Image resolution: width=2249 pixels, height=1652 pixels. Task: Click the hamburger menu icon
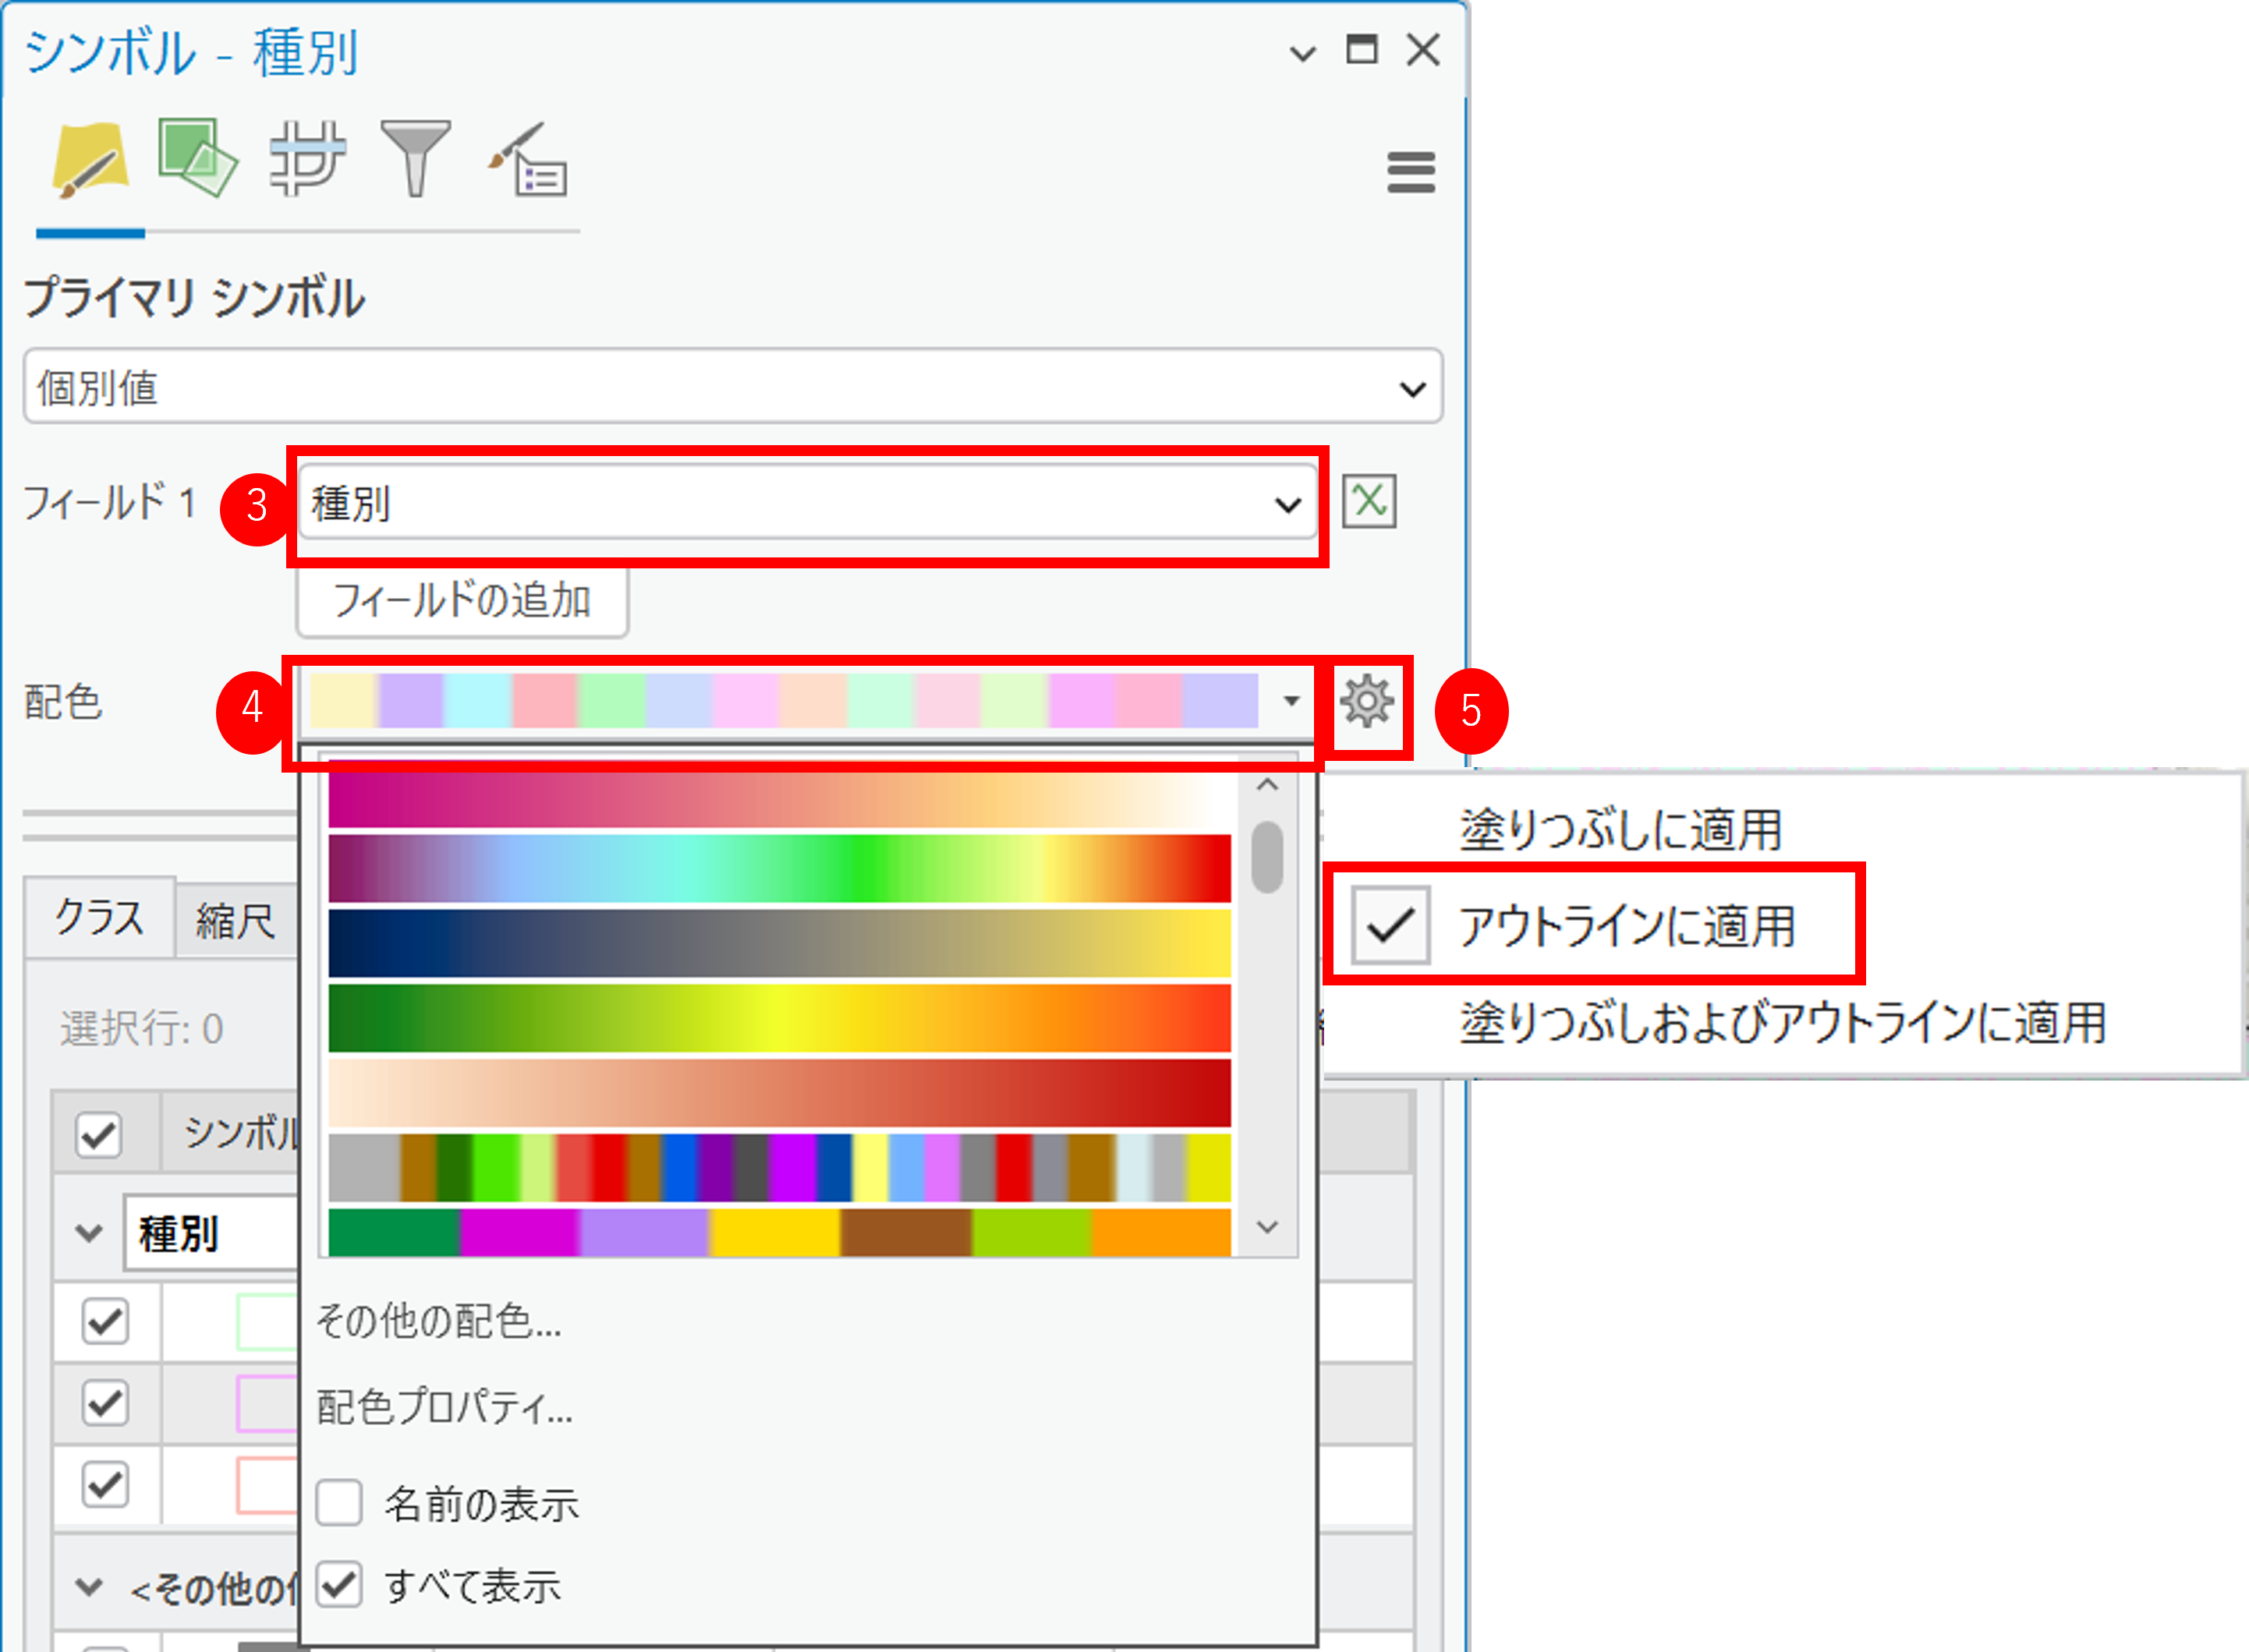(x=1411, y=172)
